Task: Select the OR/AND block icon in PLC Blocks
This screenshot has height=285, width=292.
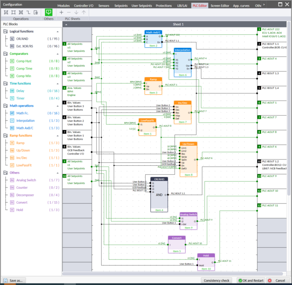Action: coord(12,39)
